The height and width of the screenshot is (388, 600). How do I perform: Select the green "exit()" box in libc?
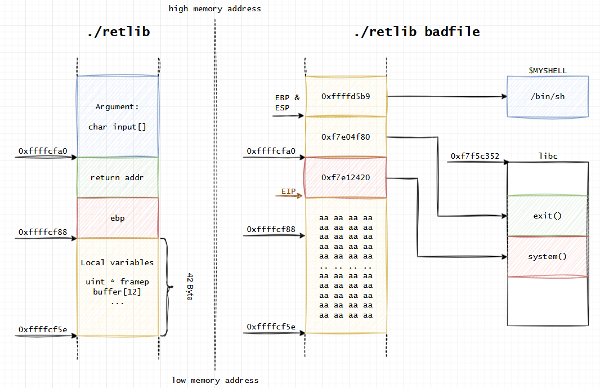[548, 216]
